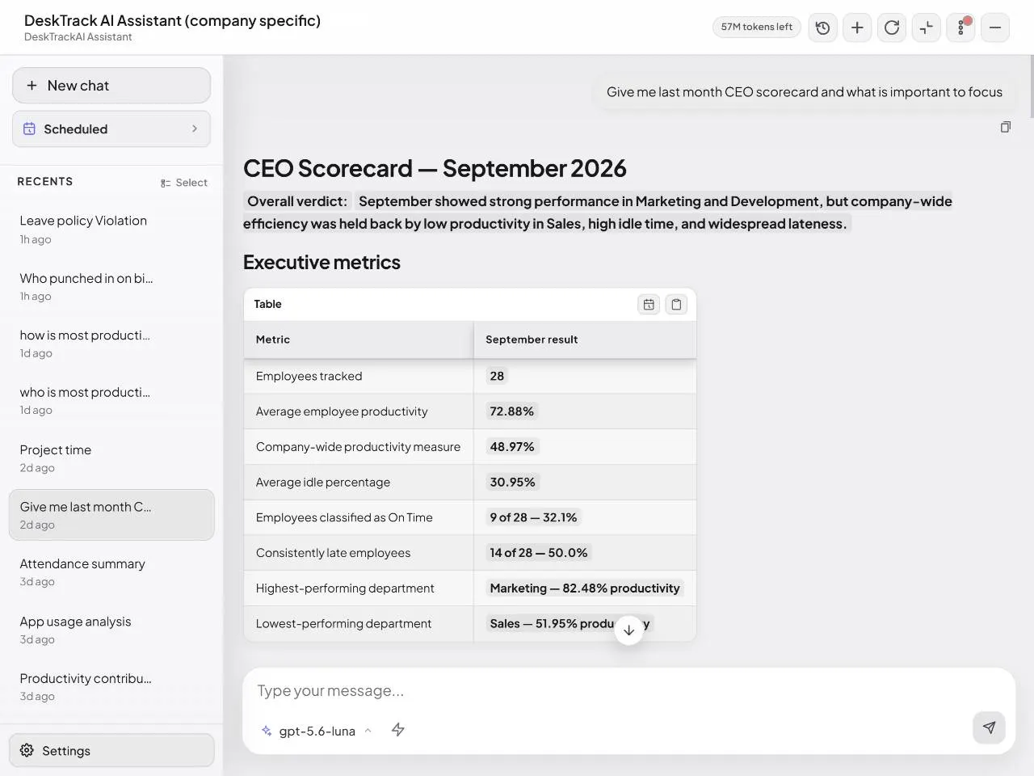Open the App usage analysis chat

111,629
